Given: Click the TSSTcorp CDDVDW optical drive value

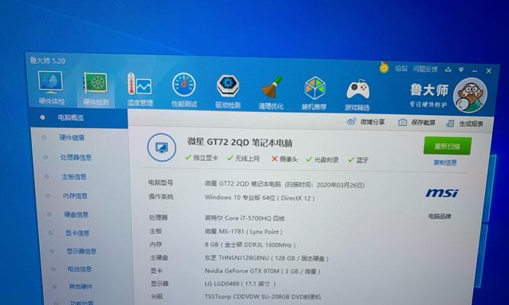Looking at the screenshot, I should [263, 297].
